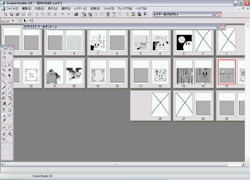The image size is (250, 180).
Task: Select the Zoom magnifier tool
Action: pyautogui.click(x=10, y=53)
